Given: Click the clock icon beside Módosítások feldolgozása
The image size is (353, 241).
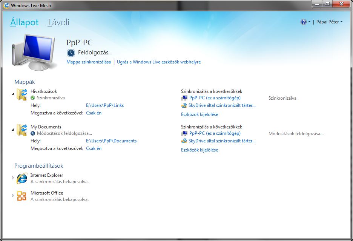Looking at the screenshot, I should pos(33,133).
